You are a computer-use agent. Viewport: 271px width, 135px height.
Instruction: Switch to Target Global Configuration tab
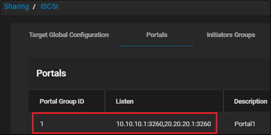(69, 35)
